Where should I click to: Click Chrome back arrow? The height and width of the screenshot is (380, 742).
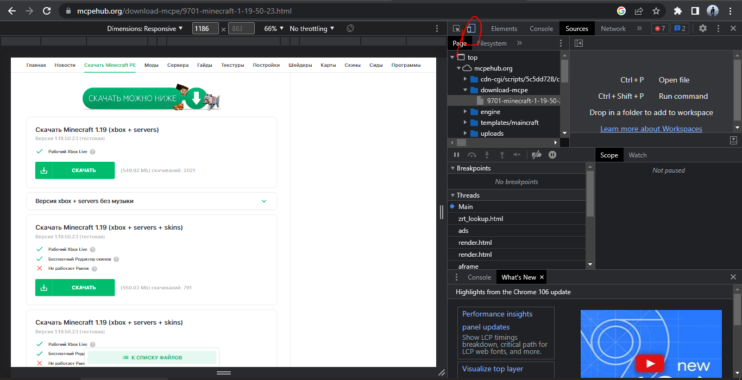pyautogui.click(x=12, y=11)
